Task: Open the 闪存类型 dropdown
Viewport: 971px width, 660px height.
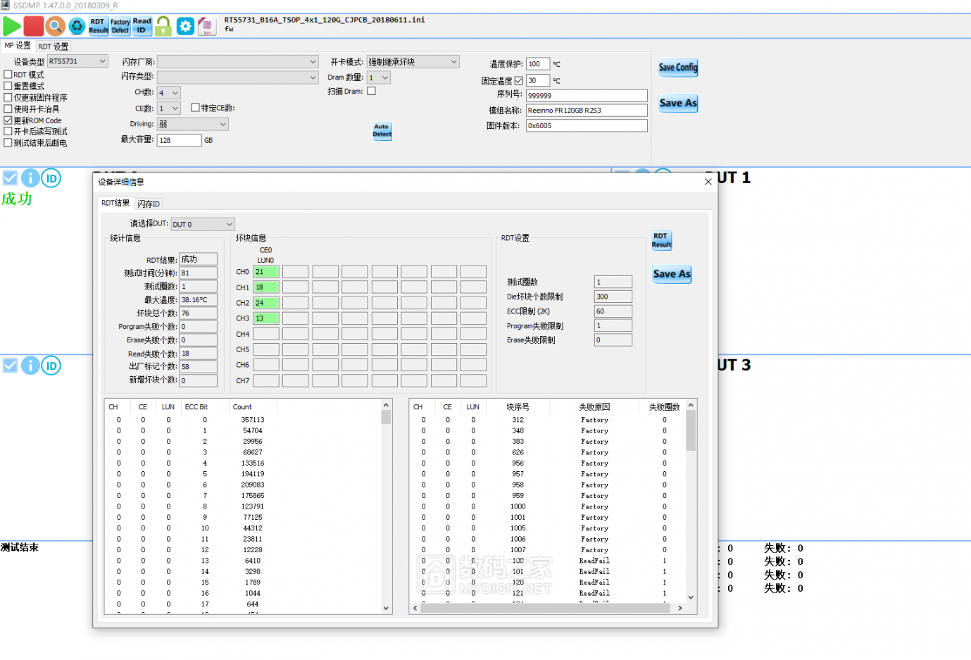Action: (237, 77)
